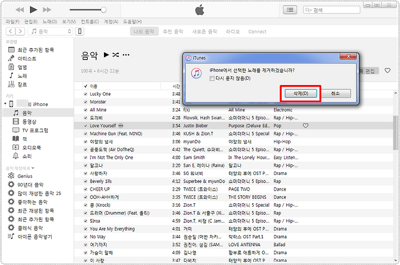Go back with the left arrow button
Screen dimensions: 400x265
click(x=11, y=31)
